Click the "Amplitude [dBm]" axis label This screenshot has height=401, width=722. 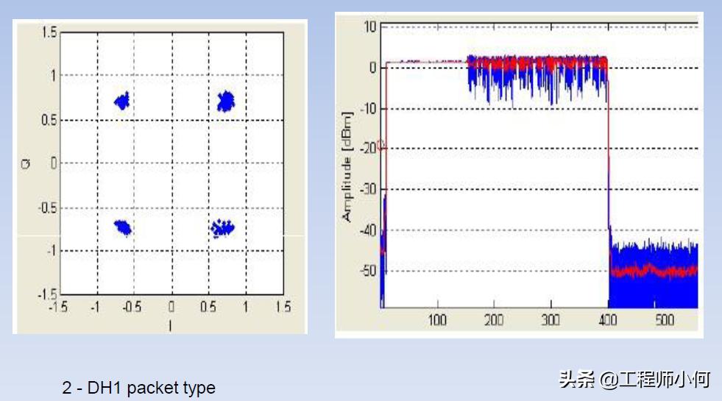pos(347,167)
